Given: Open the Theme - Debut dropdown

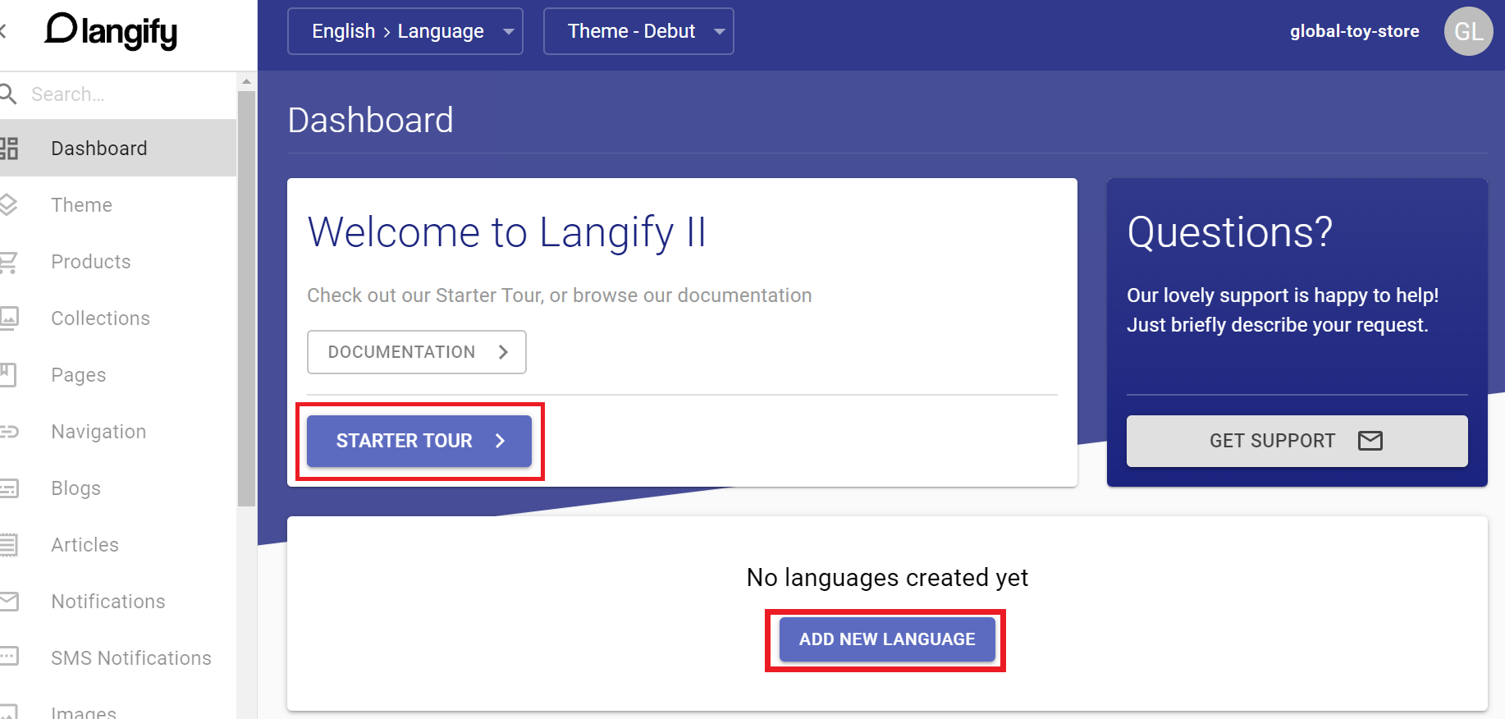Looking at the screenshot, I should [x=638, y=31].
